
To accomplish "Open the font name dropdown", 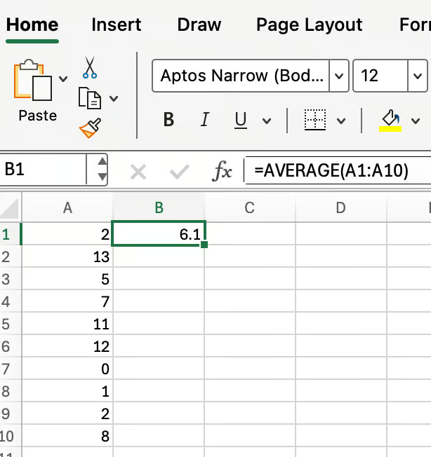I will (339, 76).
